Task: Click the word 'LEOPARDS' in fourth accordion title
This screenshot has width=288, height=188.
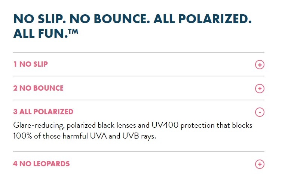Action: pyautogui.click(x=52, y=164)
